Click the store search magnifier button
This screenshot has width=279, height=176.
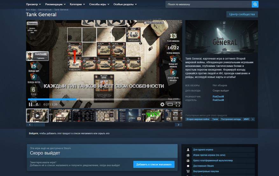pyautogui.click(x=255, y=4)
